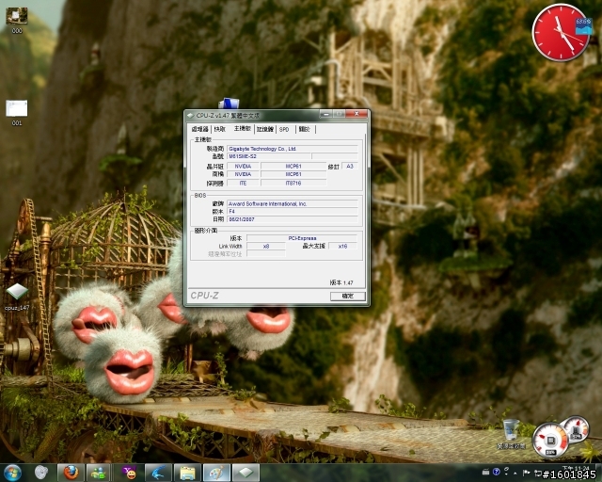This screenshot has height=482, width=602.
Task: Click the desktop icon hidden behind CPU-Z window
Action: click(x=229, y=104)
